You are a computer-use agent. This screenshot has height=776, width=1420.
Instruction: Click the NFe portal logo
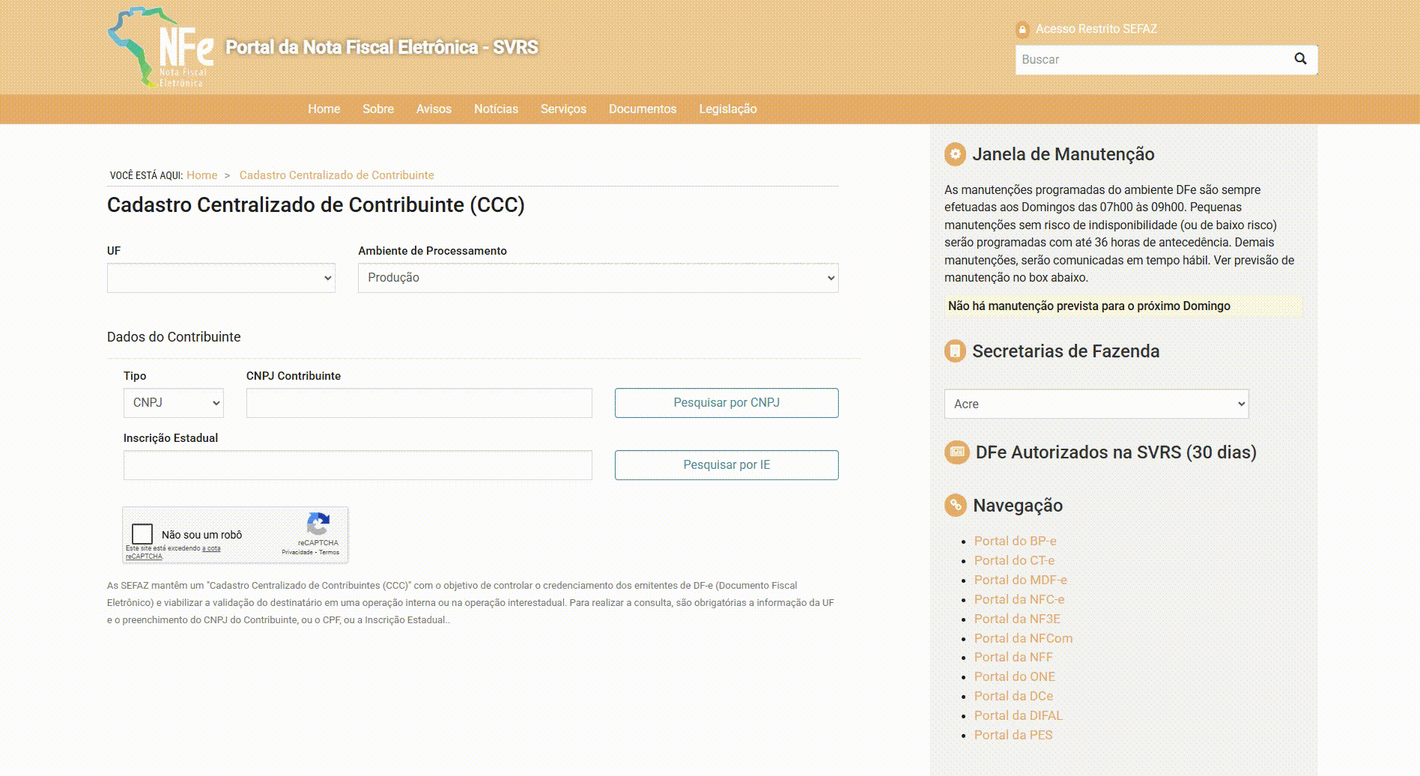[x=160, y=47]
